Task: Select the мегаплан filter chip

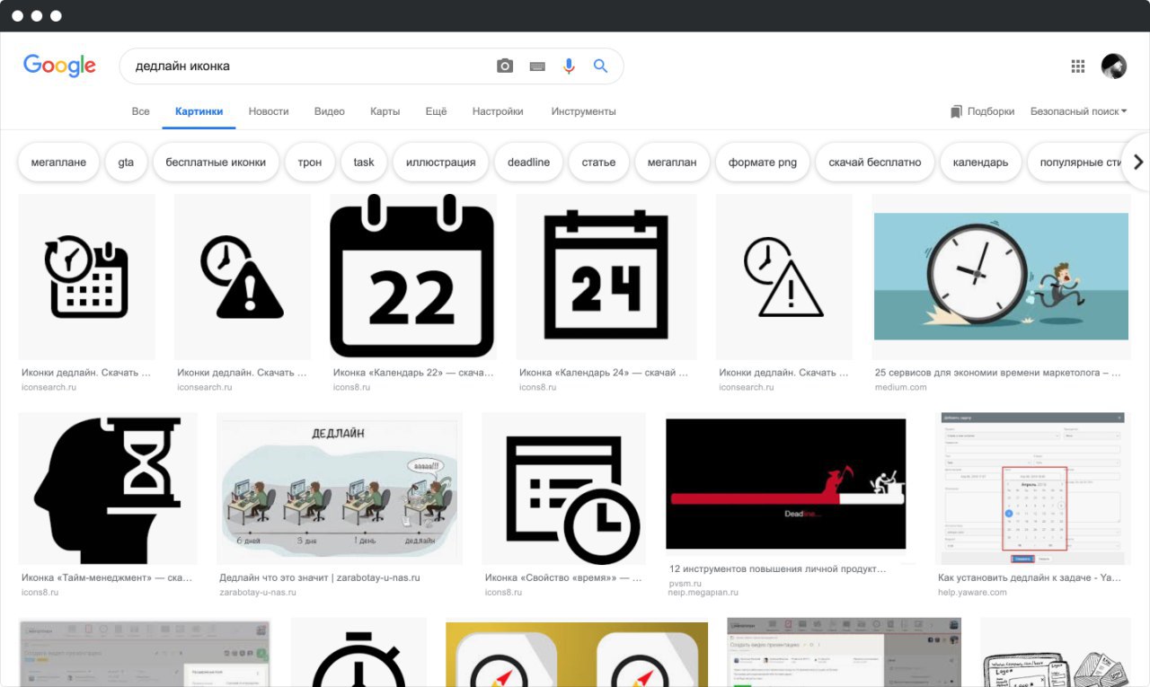Action: pos(672,163)
